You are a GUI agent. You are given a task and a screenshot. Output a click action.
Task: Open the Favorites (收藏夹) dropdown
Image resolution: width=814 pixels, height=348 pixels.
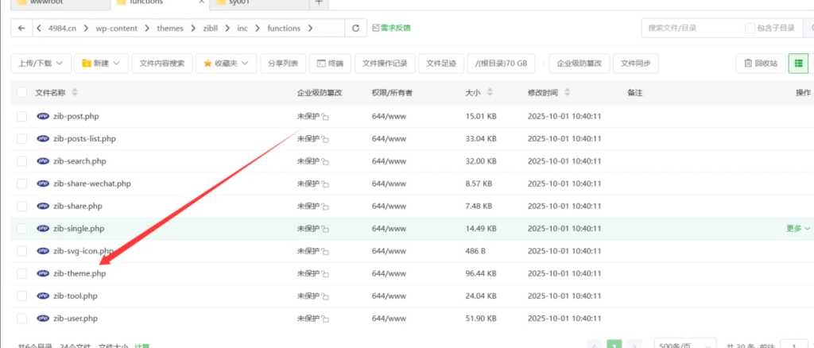pyautogui.click(x=226, y=64)
